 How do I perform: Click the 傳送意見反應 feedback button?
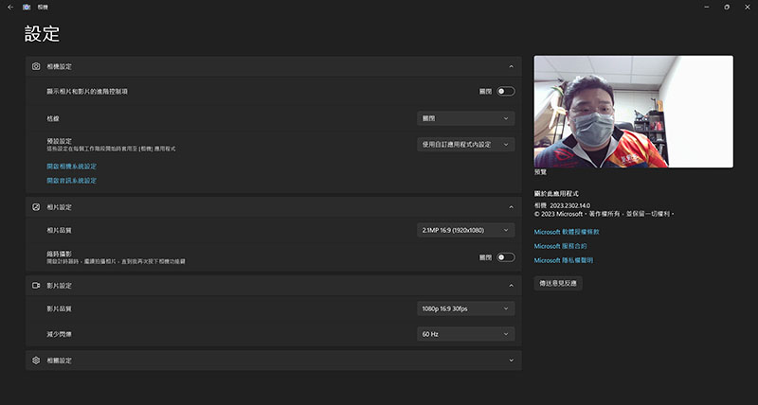558,283
